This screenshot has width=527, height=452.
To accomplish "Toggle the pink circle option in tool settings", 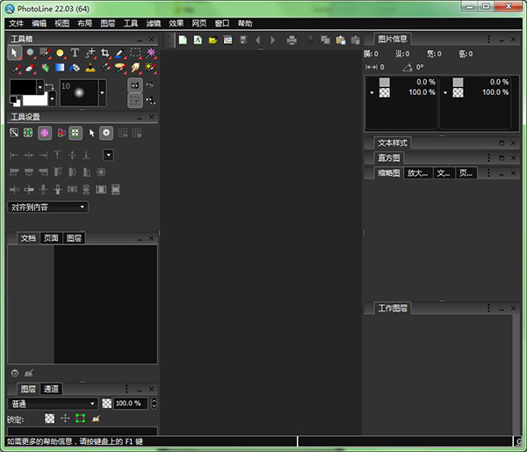I will point(45,133).
